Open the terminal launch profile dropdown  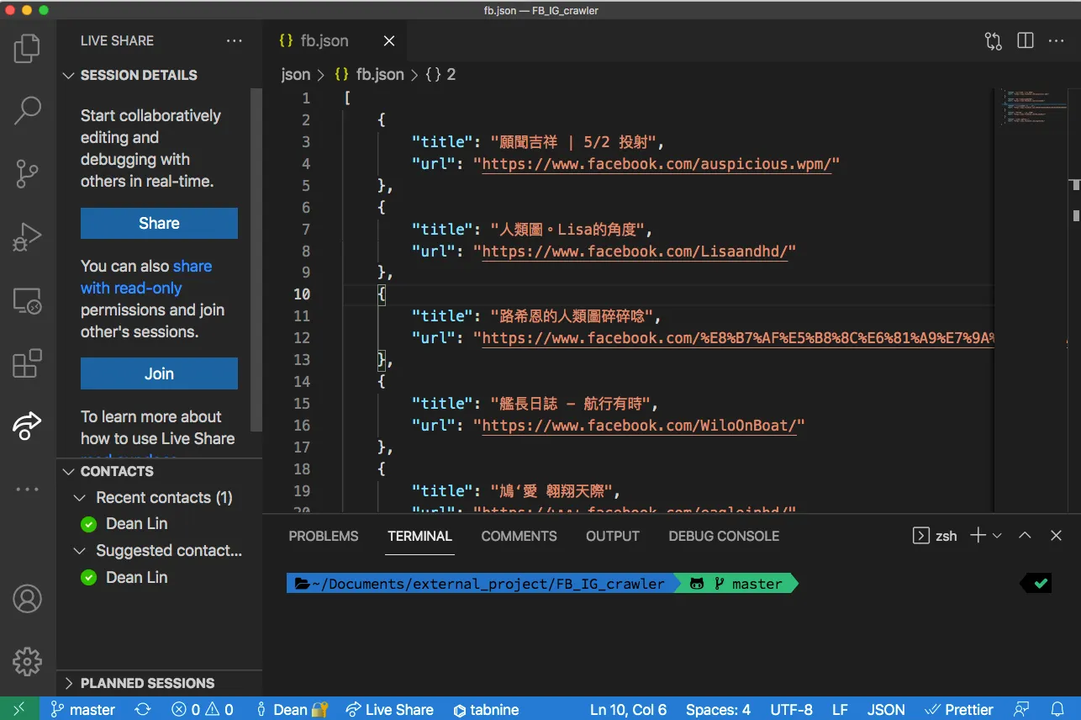point(998,536)
